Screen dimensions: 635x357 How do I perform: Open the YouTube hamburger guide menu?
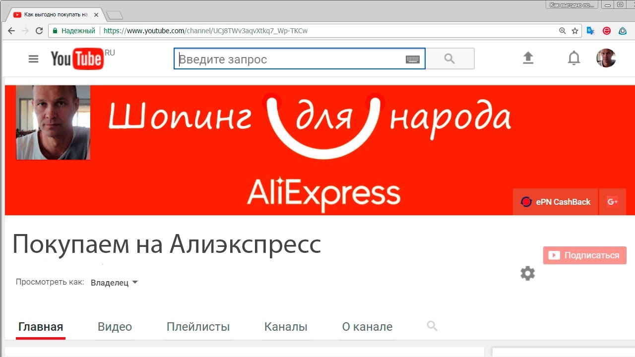pos(33,59)
